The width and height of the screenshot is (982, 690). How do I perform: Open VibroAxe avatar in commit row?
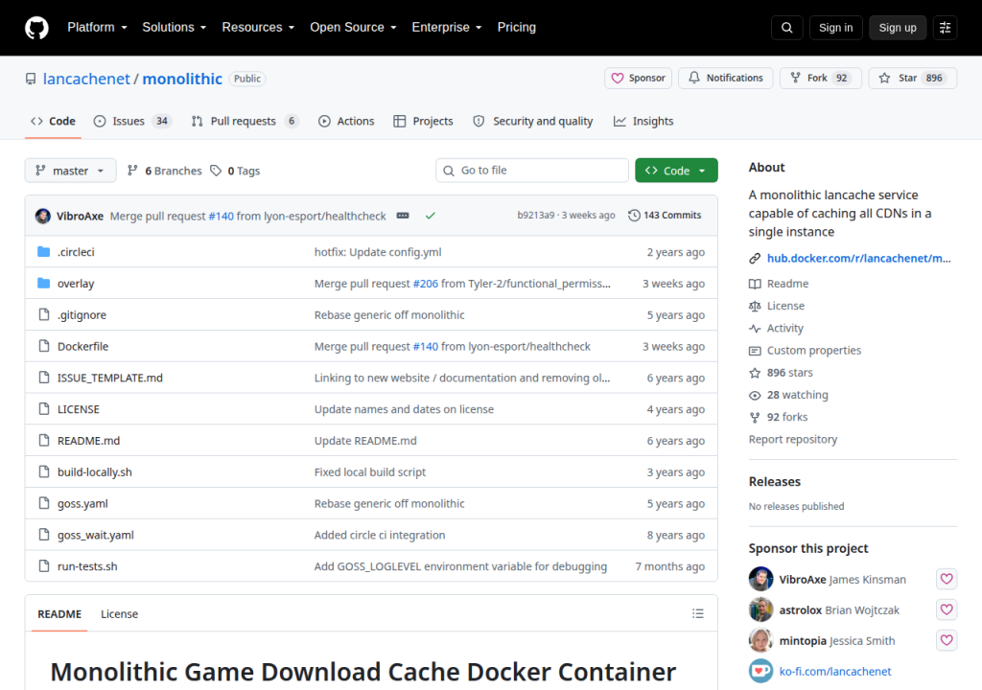point(42,216)
